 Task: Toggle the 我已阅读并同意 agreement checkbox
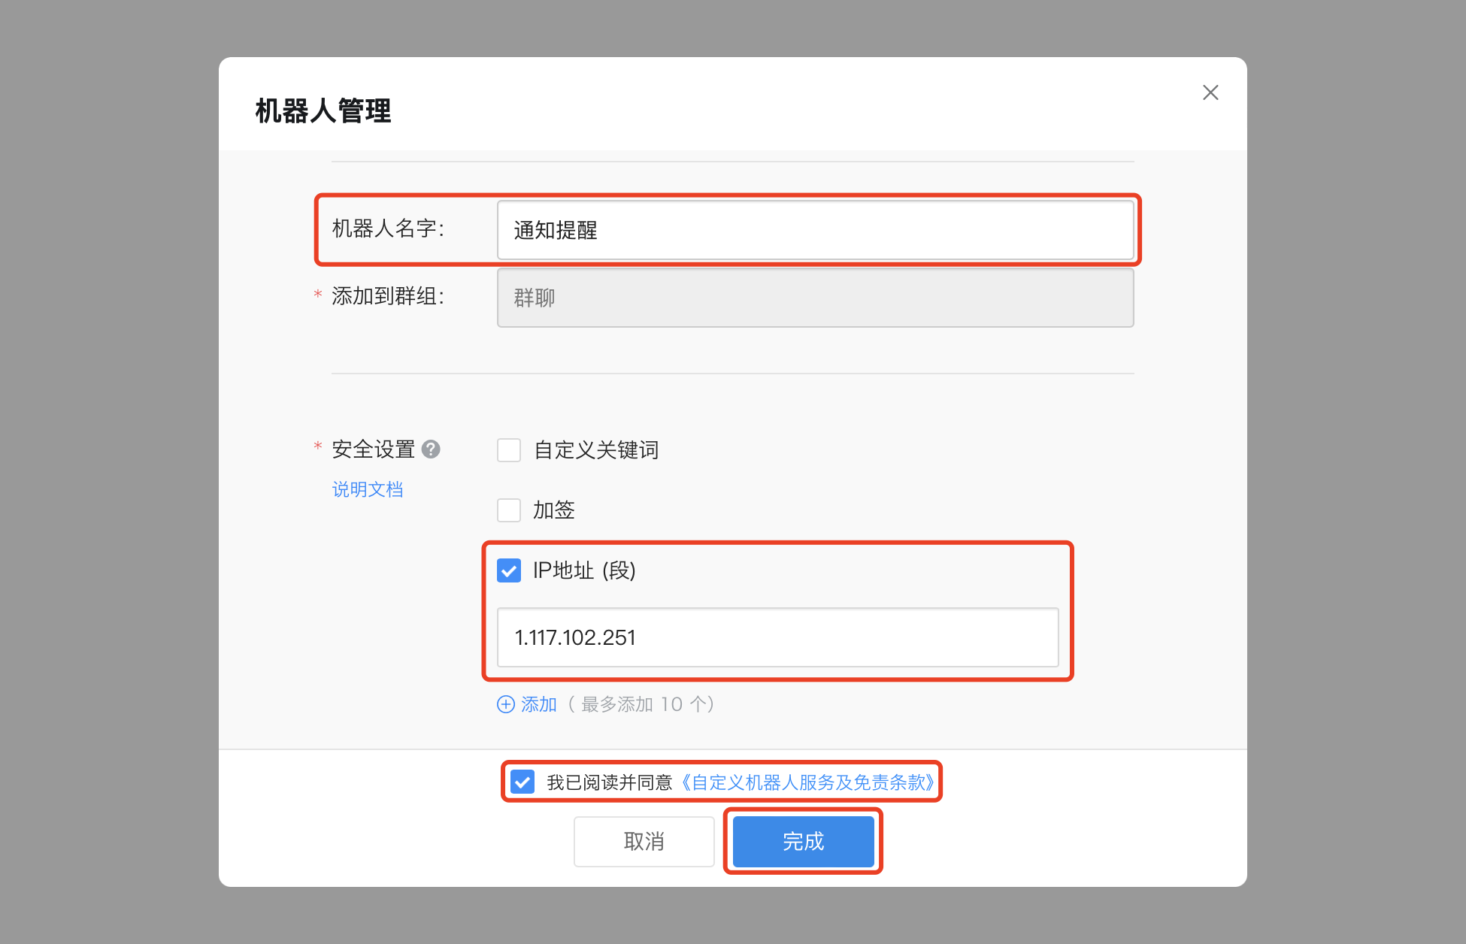click(x=522, y=782)
